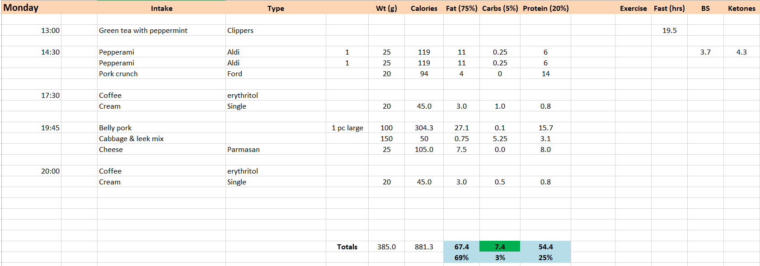The image size is (760, 266).
Task: Select the total fat 67.4 cell
Action: pyautogui.click(x=461, y=247)
